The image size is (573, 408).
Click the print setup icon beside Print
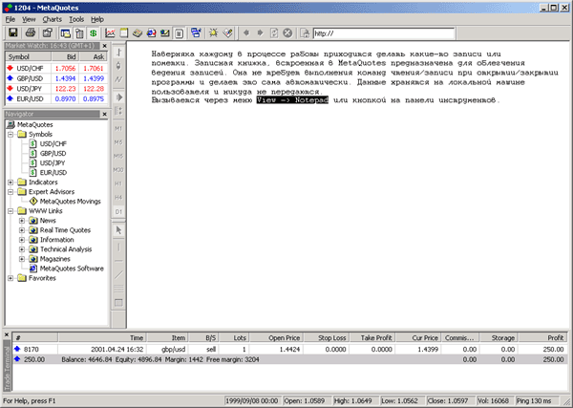[x=47, y=32]
